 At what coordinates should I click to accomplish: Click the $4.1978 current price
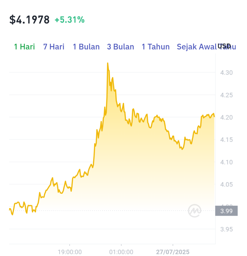click(x=29, y=20)
